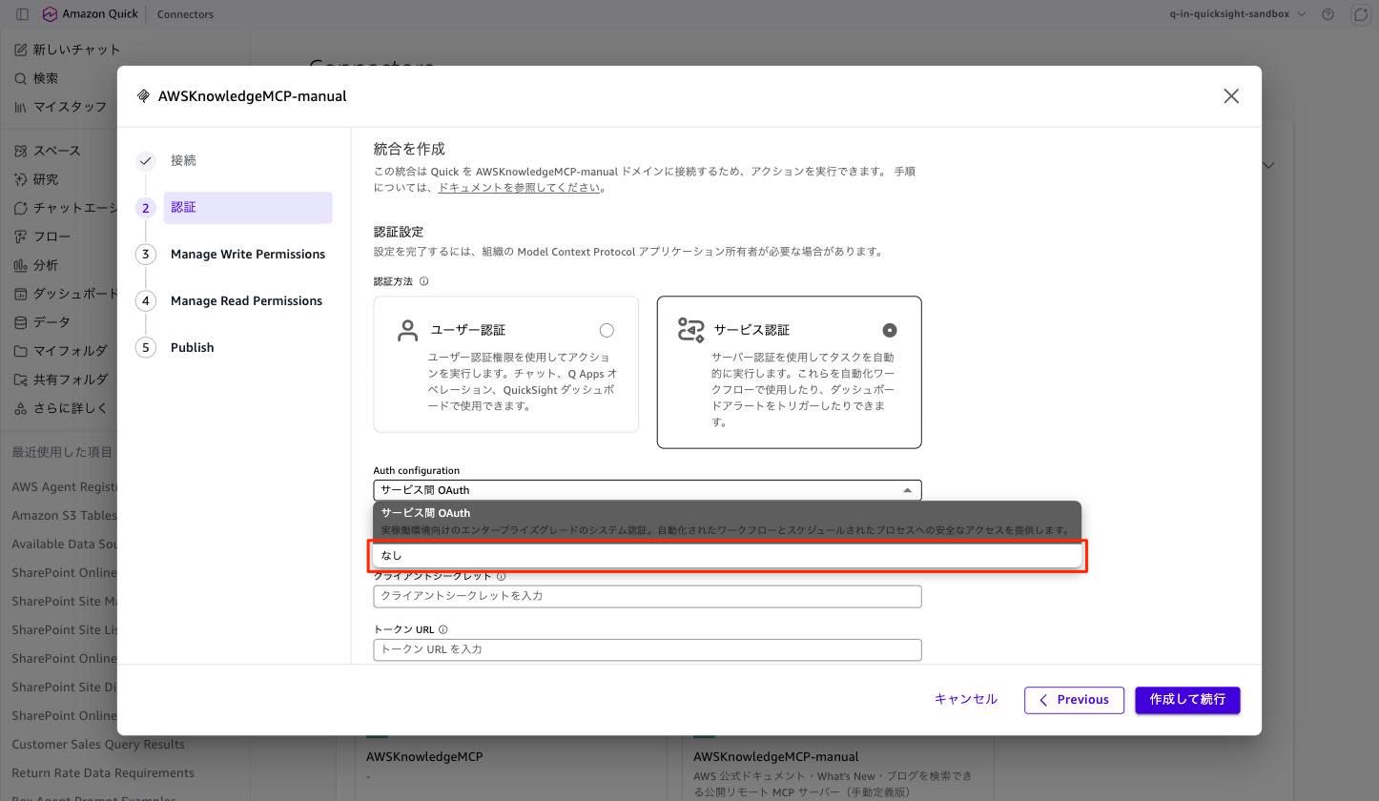Viewport: 1379px width, 801px height.
Task: Select step 2 認証 in the wizard
Action: [248, 207]
